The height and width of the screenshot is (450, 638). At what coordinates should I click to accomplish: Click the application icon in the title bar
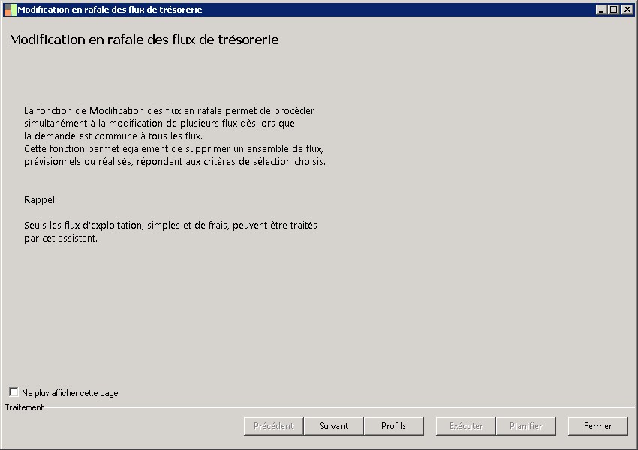click(x=10, y=10)
